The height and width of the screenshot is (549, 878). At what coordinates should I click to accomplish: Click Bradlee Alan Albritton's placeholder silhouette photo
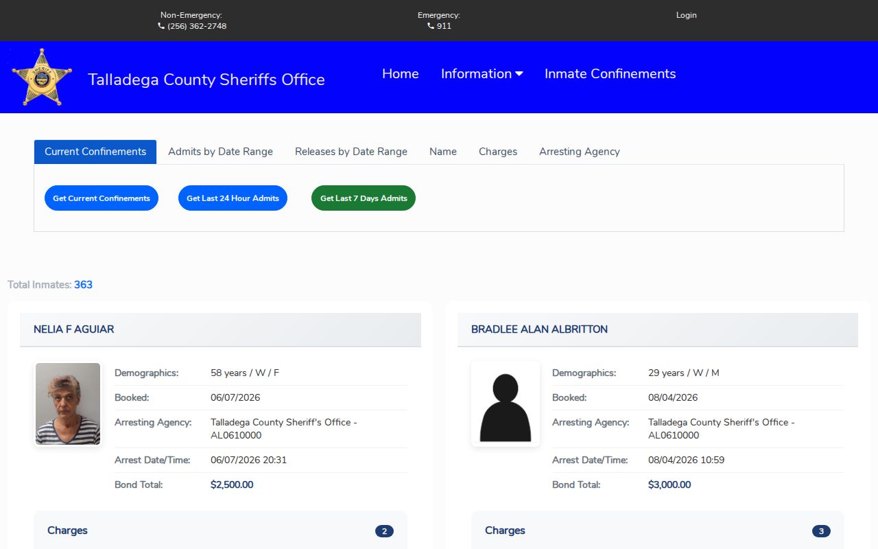pos(506,404)
